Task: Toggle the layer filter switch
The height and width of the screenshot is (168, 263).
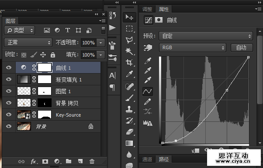Action: coord(103,30)
